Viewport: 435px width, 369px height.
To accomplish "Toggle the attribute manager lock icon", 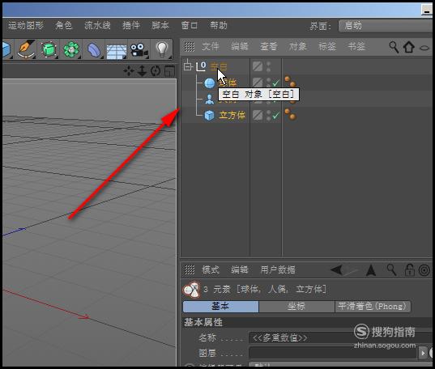I will (x=409, y=270).
